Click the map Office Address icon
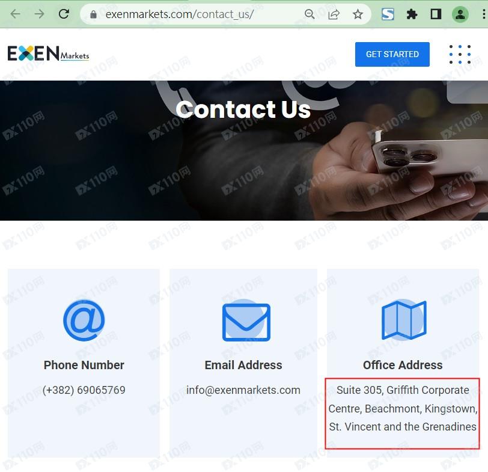488x472 pixels. pyautogui.click(x=404, y=320)
